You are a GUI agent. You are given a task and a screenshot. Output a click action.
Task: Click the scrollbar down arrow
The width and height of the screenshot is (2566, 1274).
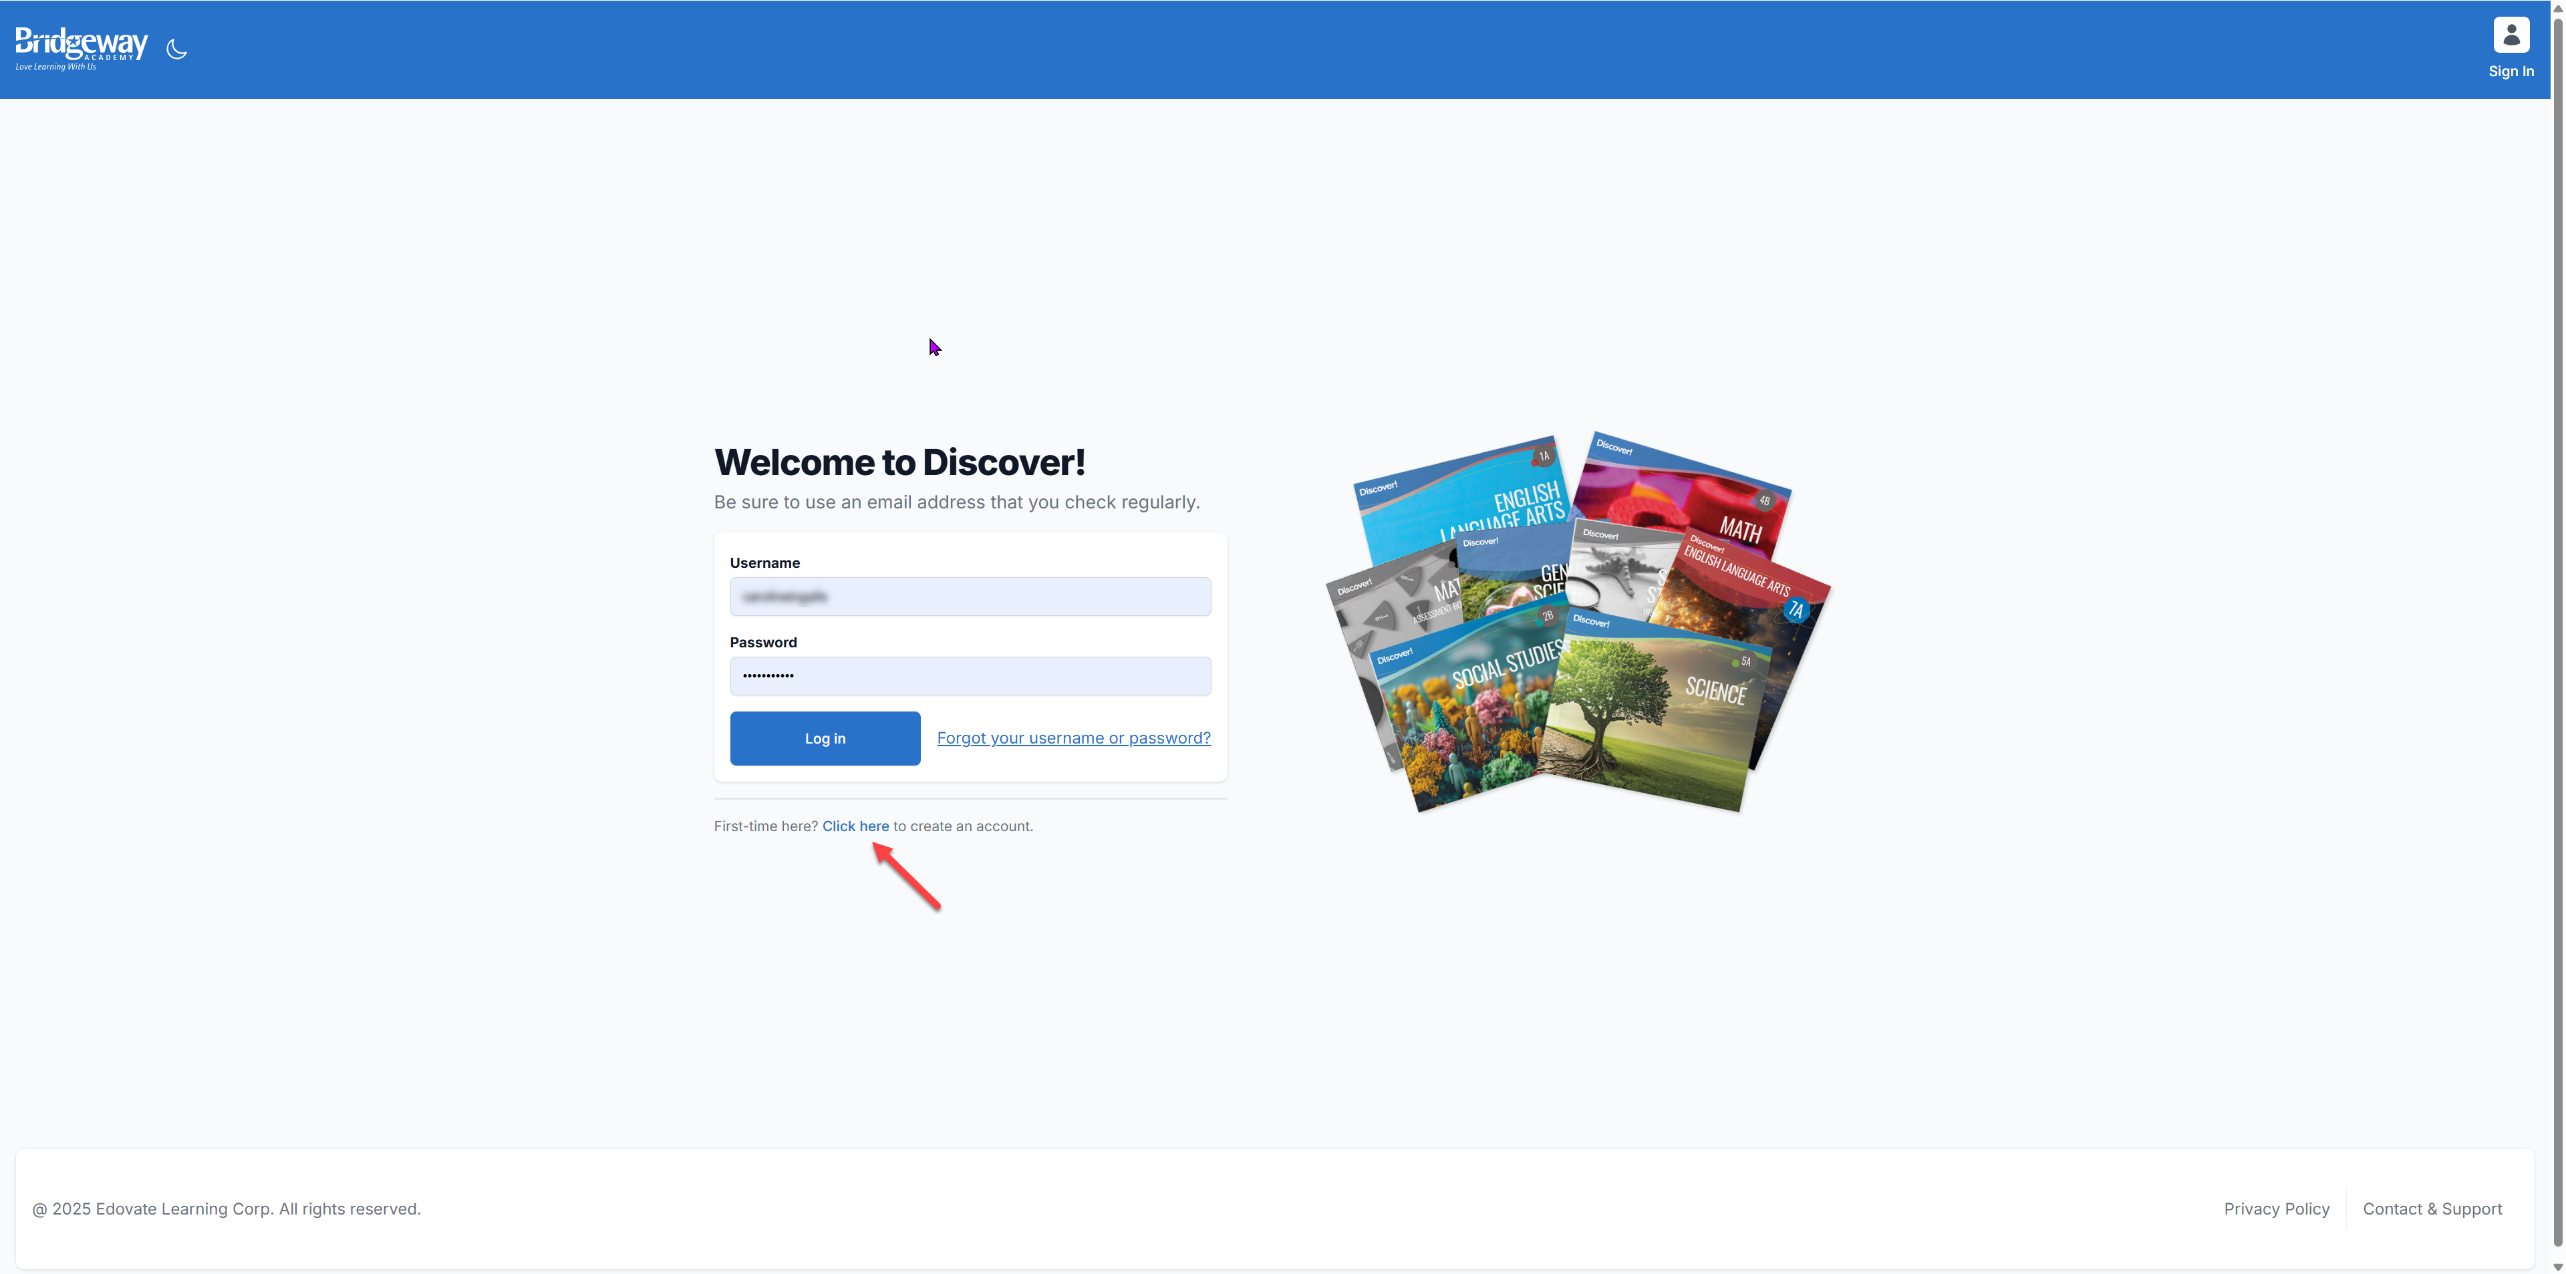point(2557,1266)
